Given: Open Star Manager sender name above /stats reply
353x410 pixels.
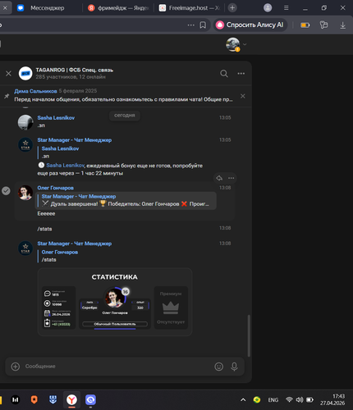Looking at the screenshot, I should 75,244.
